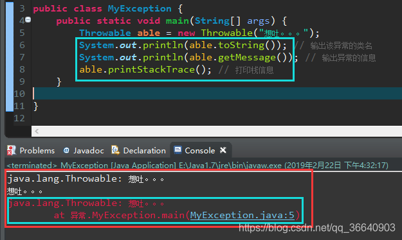Click the comment 输出异常的信息
Screen dimensions: 402x240
click(349, 58)
